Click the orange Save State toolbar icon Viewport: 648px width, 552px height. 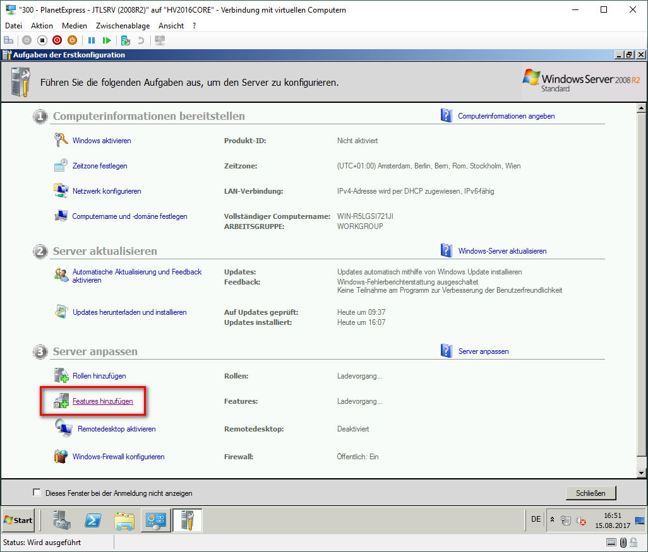pos(72,40)
